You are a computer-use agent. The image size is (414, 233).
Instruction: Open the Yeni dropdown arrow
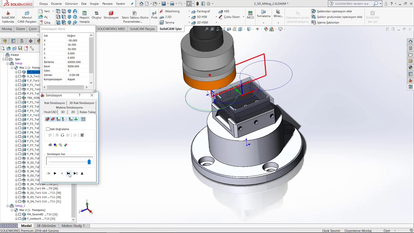(53, 11)
